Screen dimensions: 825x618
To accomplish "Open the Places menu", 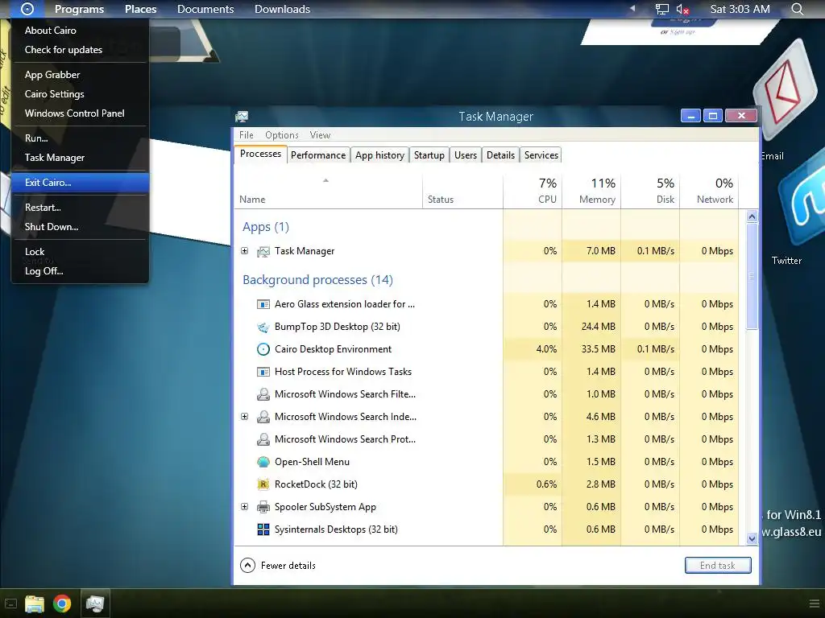I will pos(140,9).
